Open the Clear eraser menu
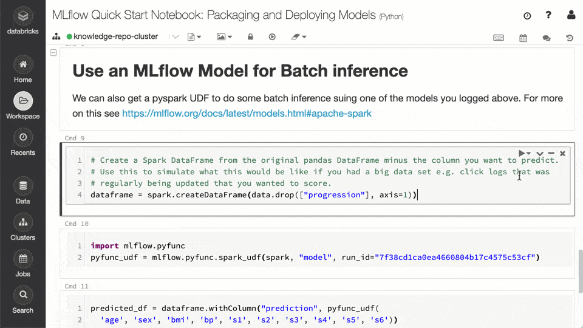 298,37
